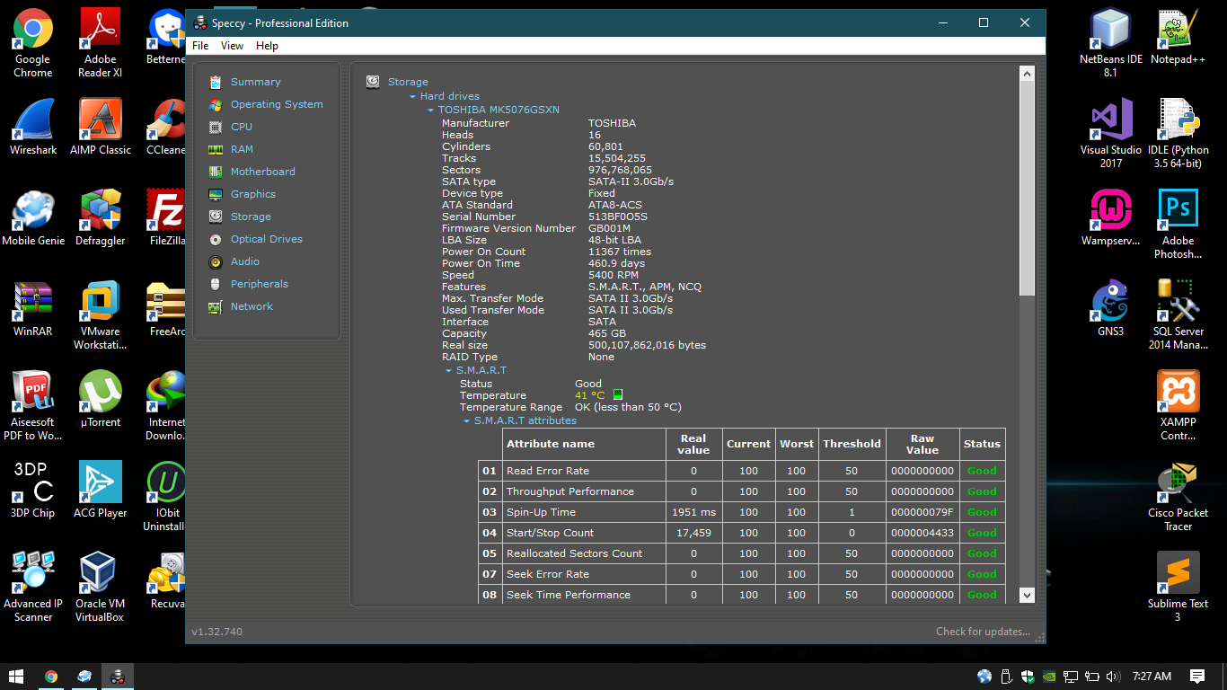Select the ACG Player desktop icon

click(101, 490)
